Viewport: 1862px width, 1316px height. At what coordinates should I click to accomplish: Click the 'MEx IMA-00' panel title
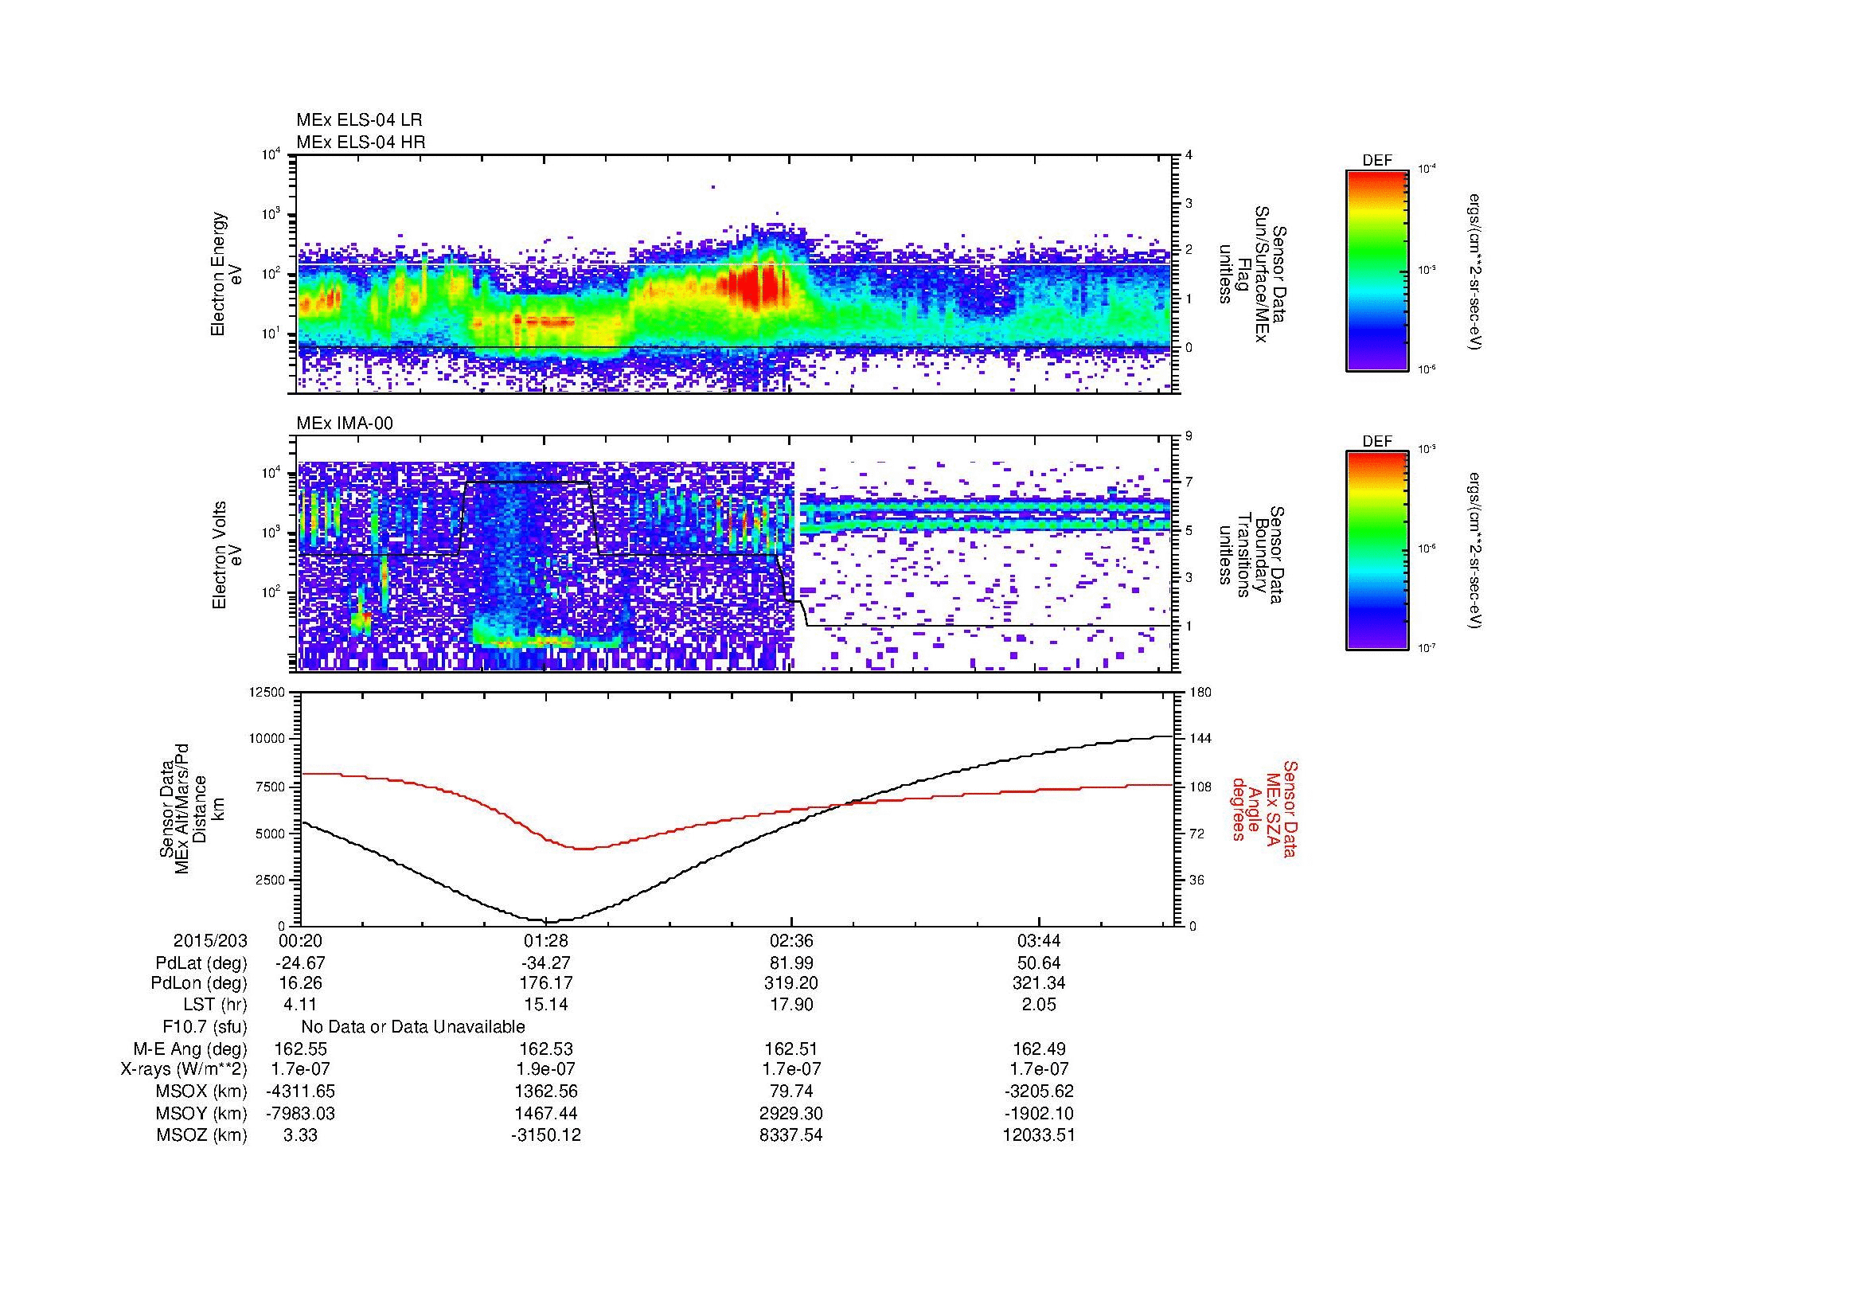click(345, 424)
